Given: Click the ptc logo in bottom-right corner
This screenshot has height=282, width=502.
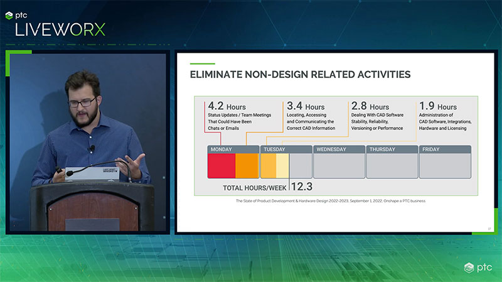Looking at the screenshot, I should pos(479,268).
